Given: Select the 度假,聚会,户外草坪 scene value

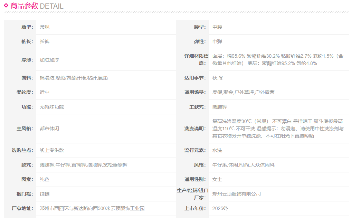Looking at the screenshot, I should (x=243, y=92).
